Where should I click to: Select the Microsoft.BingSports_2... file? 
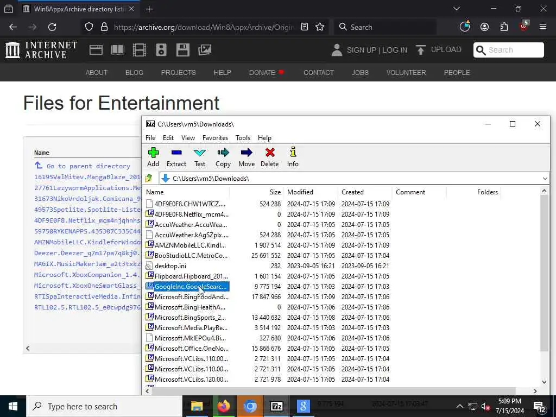[190, 317]
